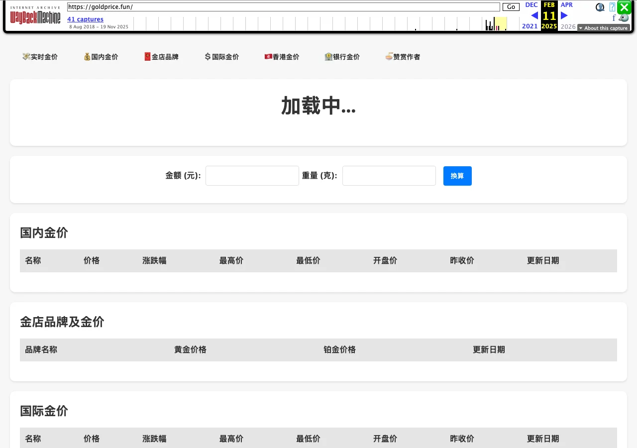Click 涨跌幅 header in 国内金价 table
This screenshot has width=637, height=448.
coord(154,260)
